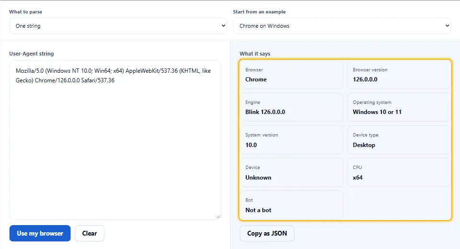
Task: Click the 'Operating system' field label
Action: [372, 102]
